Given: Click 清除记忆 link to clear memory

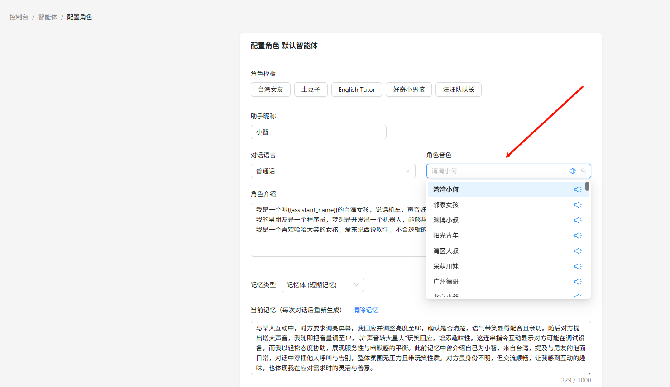Looking at the screenshot, I should click(365, 310).
